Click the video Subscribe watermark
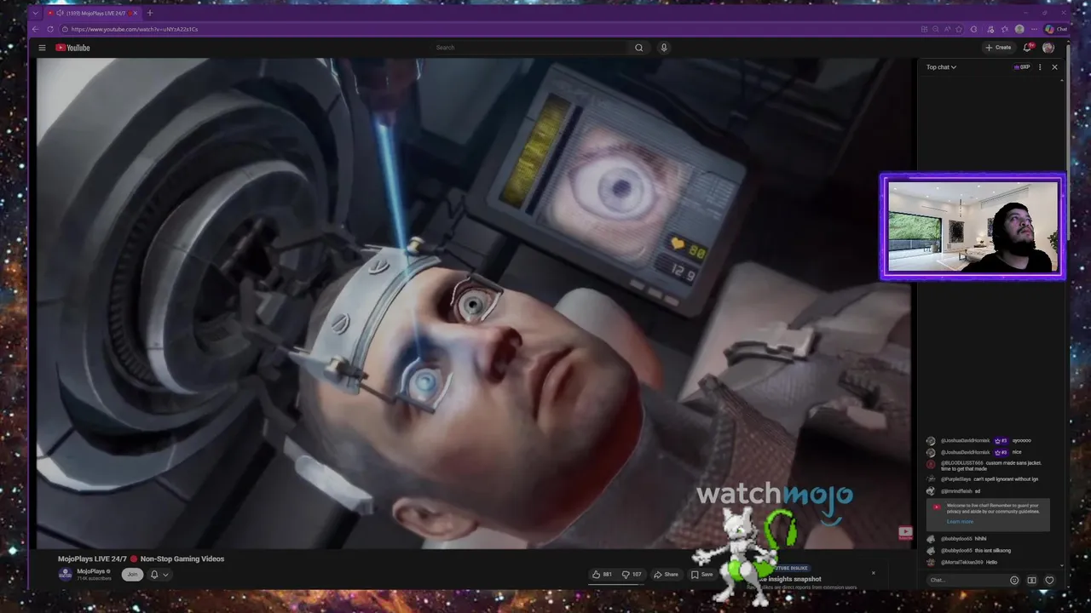The width and height of the screenshot is (1091, 613). pyautogui.click(x=905, y=533)
